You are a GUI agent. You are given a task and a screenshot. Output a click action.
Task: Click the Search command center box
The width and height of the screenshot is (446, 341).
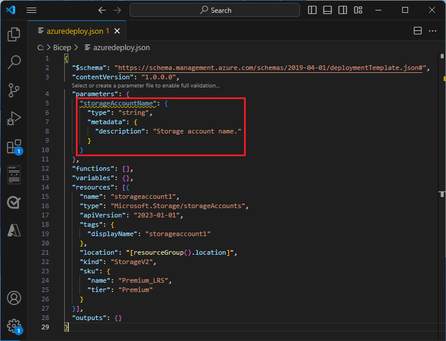214,10
